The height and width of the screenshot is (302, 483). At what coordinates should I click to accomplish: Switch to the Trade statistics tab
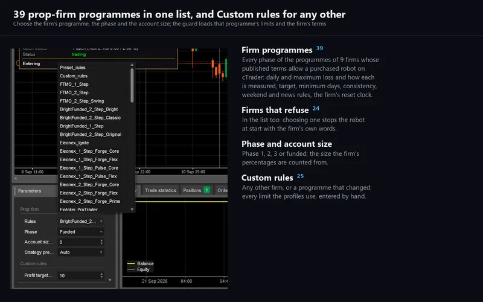(x=161, y=190)
